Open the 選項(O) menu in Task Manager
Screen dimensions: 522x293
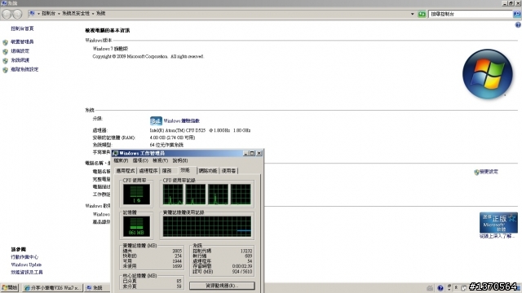140,161
